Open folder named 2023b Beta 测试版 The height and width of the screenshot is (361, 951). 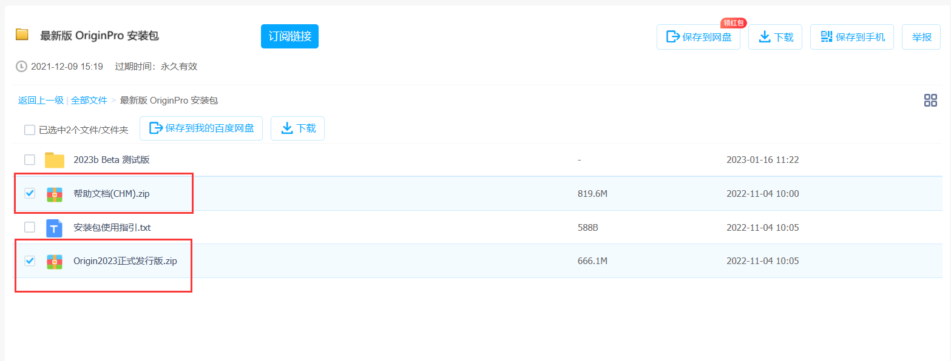click(x=112, y=160)
